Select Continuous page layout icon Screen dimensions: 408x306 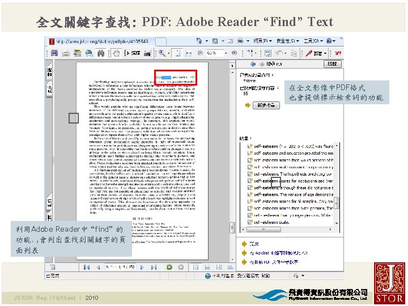207,267
